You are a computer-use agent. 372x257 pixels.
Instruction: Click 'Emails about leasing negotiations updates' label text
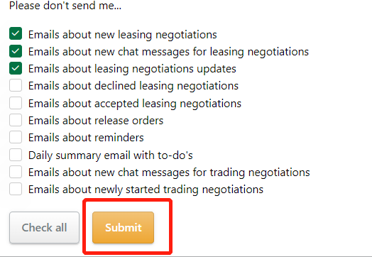[132, 69]
